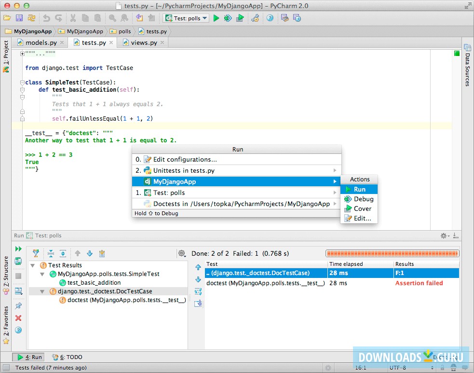Image resolution: width=474 pixels, height=373 pixels.
Task: Click the Cut scissors icon
Action: click(x=73, y=18)
